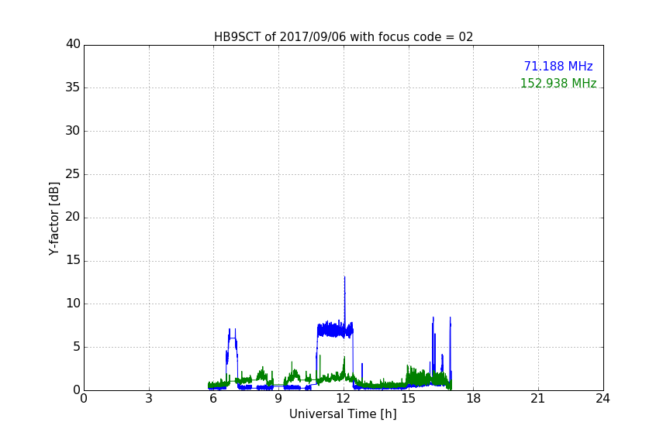
Task: Click the x-axis tick label 24
Action: (x=603, y=399)
